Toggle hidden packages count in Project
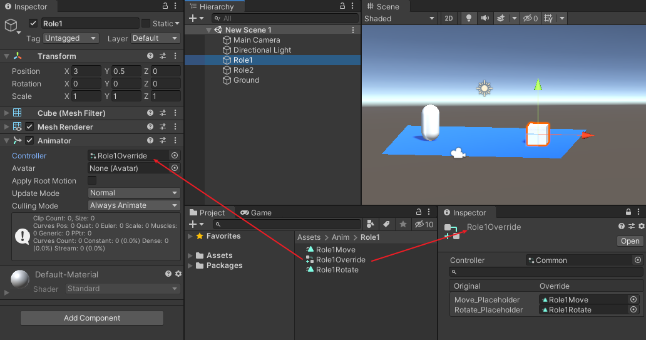 click(424, 224)
